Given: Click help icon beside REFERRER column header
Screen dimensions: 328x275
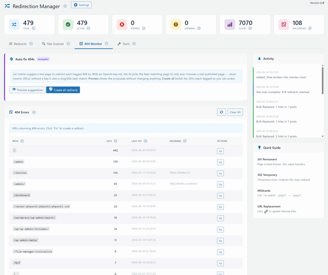Looking at the screenshot, I should coord(185,141).
